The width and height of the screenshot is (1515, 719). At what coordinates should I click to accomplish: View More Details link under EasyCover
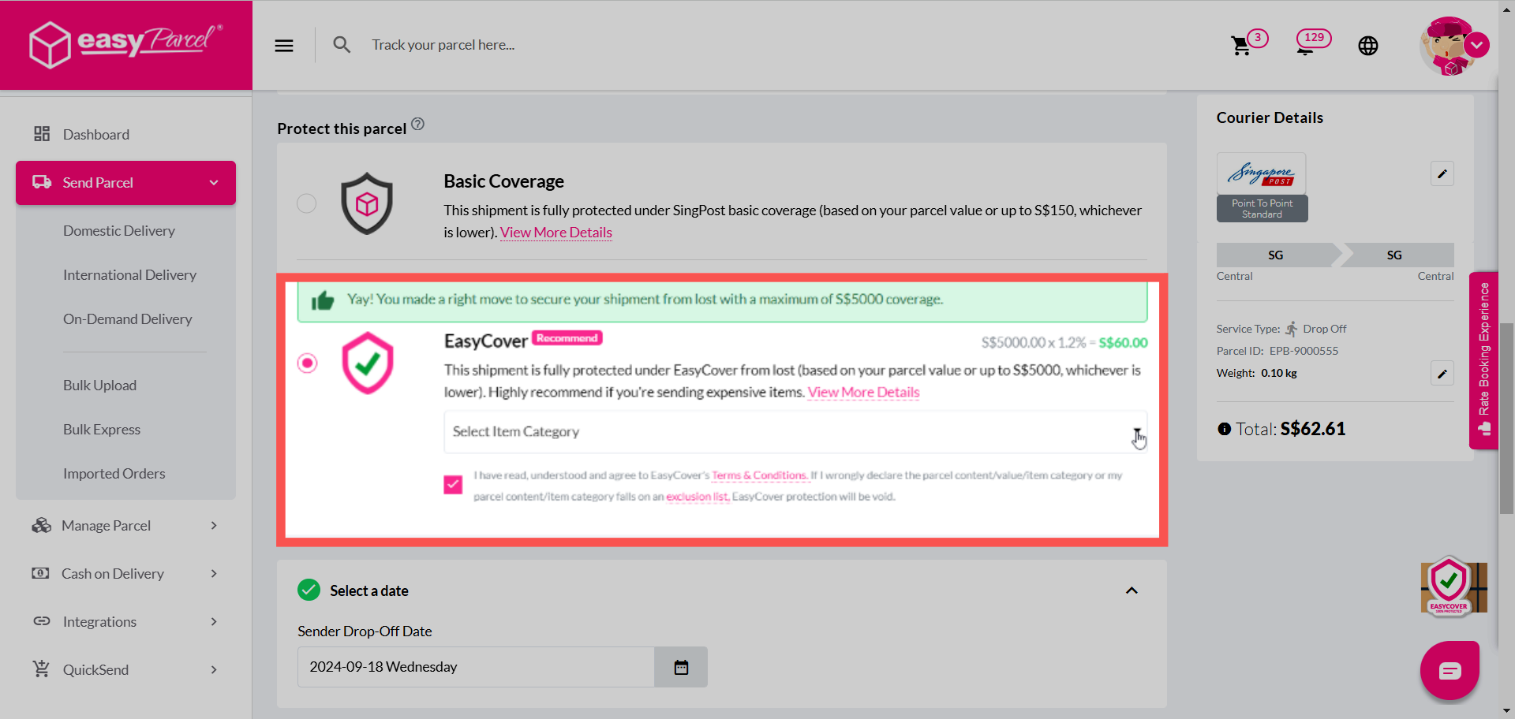(x=864, y=393)
